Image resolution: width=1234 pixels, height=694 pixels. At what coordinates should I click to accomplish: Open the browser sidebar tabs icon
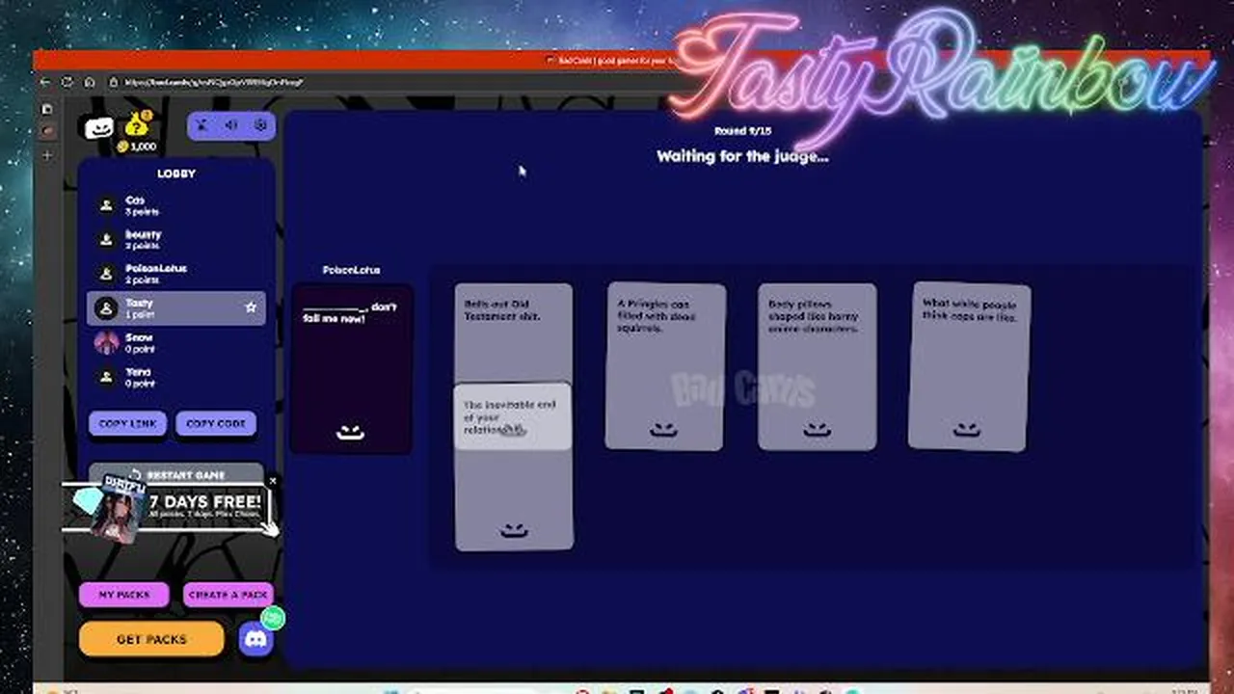click(47, 109)
